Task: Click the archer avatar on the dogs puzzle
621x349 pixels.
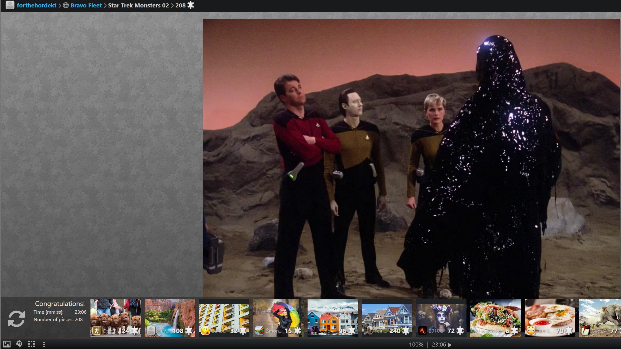Action: click(x=97, y=331)
